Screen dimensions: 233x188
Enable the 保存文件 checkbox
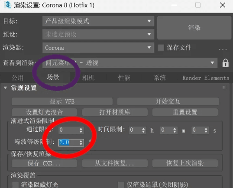click(x=161, y=48)
